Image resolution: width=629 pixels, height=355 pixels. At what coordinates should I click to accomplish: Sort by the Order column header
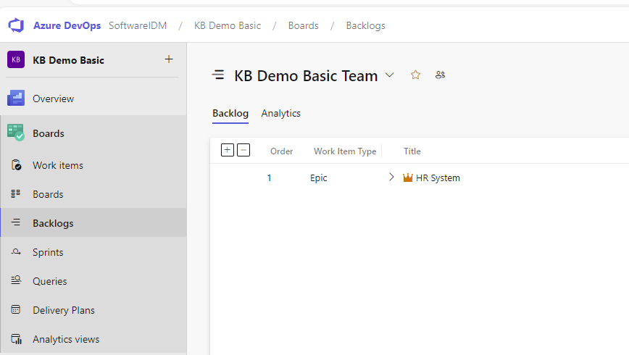(281, 151)
